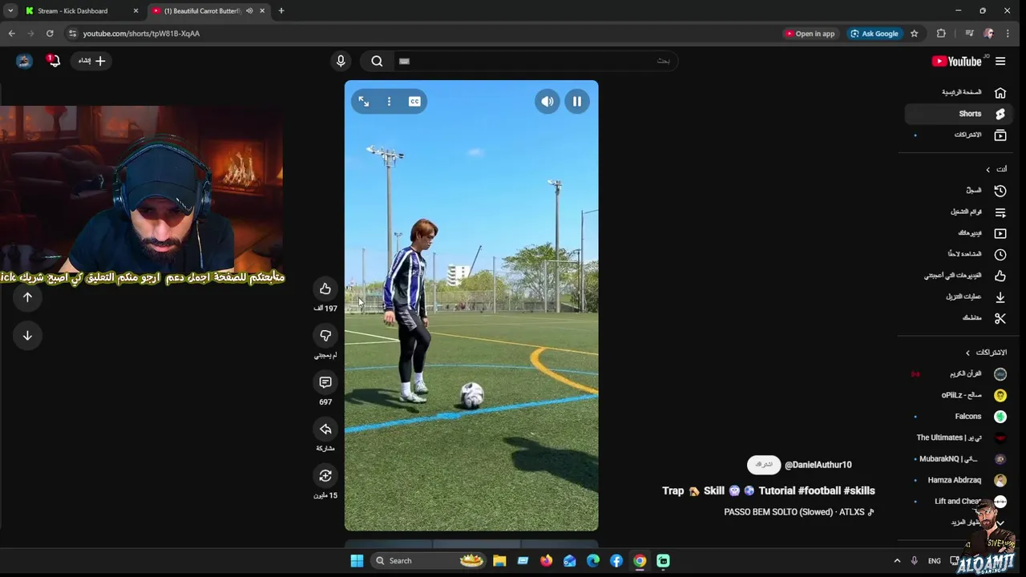Go to the next short with down arrow
1026x577 pixels.
coord(27,336)
